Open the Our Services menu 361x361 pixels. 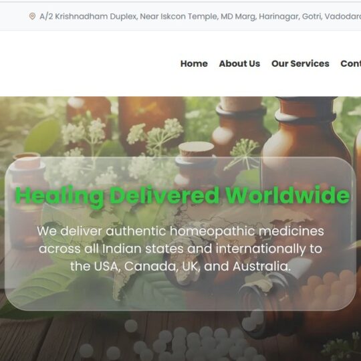[300, 64]
